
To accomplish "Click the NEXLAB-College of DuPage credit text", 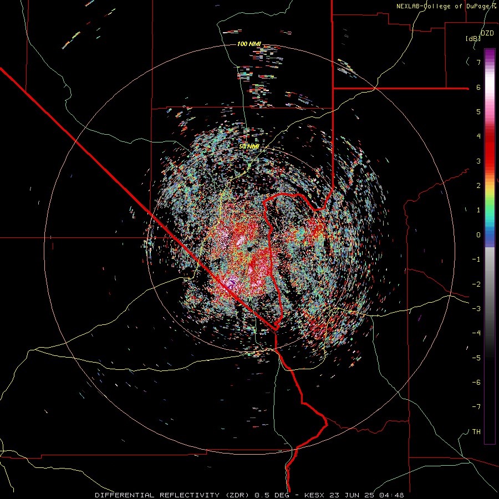I will (x=446, y=6).
